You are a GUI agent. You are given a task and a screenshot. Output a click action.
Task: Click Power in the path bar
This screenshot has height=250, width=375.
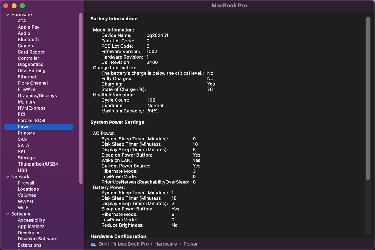[x=191, y=244]
